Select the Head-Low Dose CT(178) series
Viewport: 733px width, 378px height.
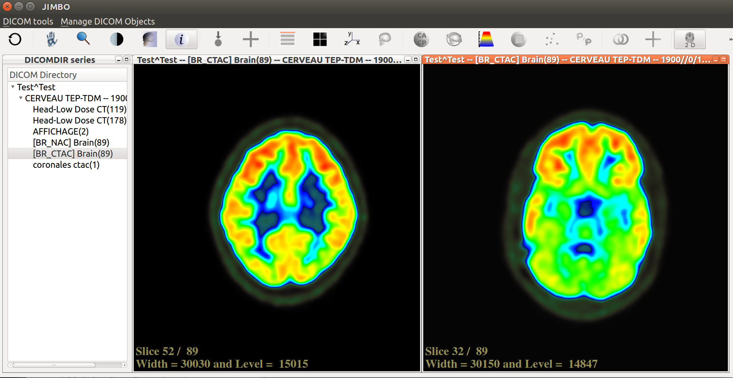(x=80, y=120)
